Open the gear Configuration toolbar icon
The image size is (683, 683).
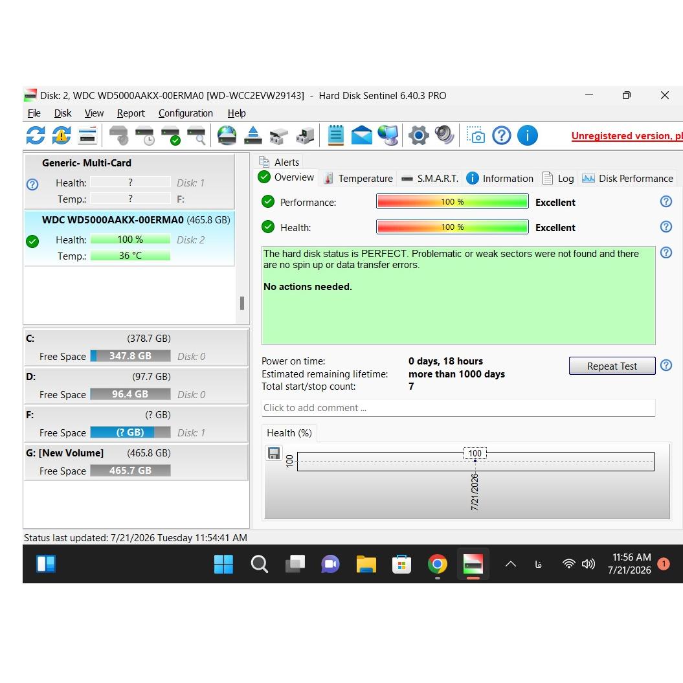tap(419, 135)
